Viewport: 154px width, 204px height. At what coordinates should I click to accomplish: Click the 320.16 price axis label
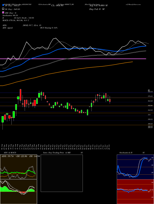click(x=150, y=119)
